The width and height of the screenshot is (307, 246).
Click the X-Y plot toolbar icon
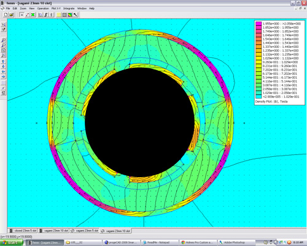coord(41,15)
